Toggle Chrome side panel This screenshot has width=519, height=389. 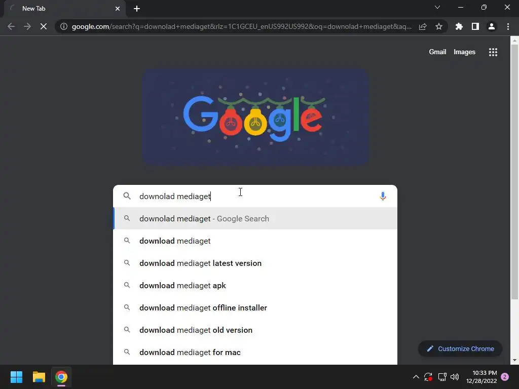click(475, 26)
